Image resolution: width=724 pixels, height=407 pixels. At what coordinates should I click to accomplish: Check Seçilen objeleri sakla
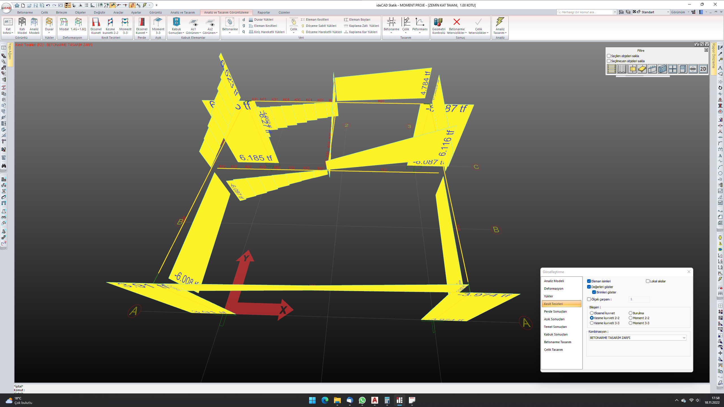(x=609, y=56)
